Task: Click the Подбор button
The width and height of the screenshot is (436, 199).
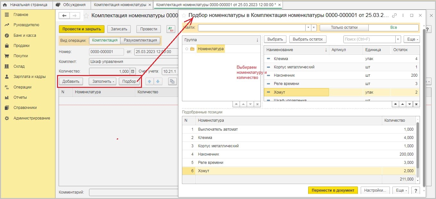Action: click(129, 81)
